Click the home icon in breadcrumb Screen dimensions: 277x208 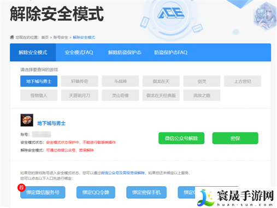click(x=12, y=37)
